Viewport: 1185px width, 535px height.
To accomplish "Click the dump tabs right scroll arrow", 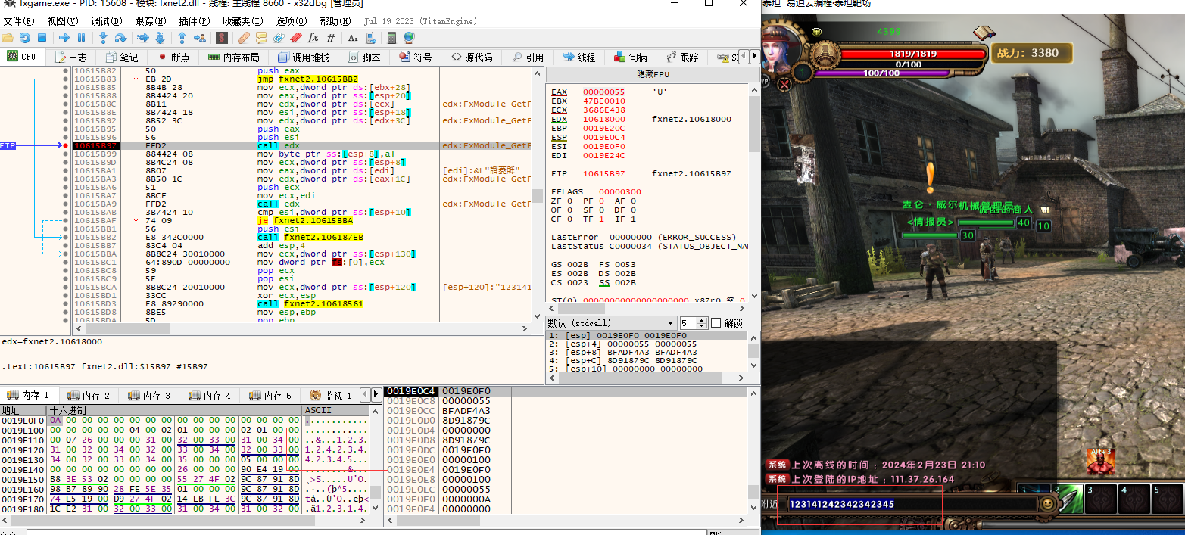I will 376,394.
